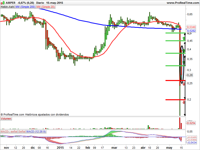Click the 0,25 price axis label
The height and width of the screenshot is (150, 200).
[190, 83]
